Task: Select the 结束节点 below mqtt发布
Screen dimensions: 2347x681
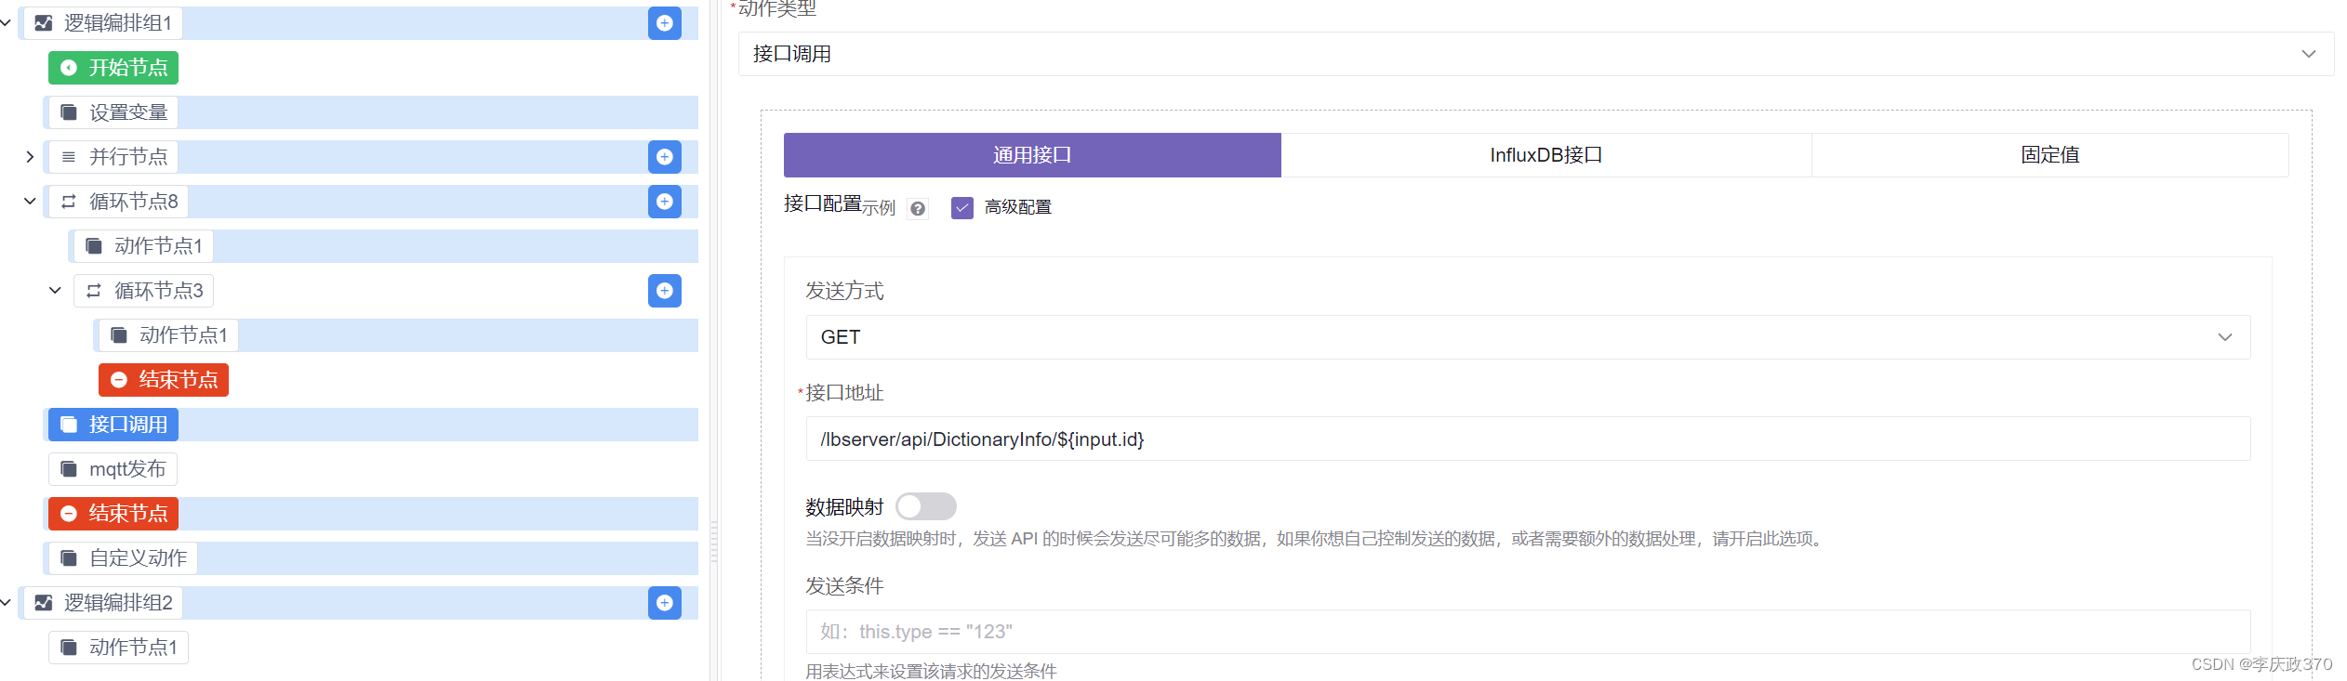Action: pos(113,514)
